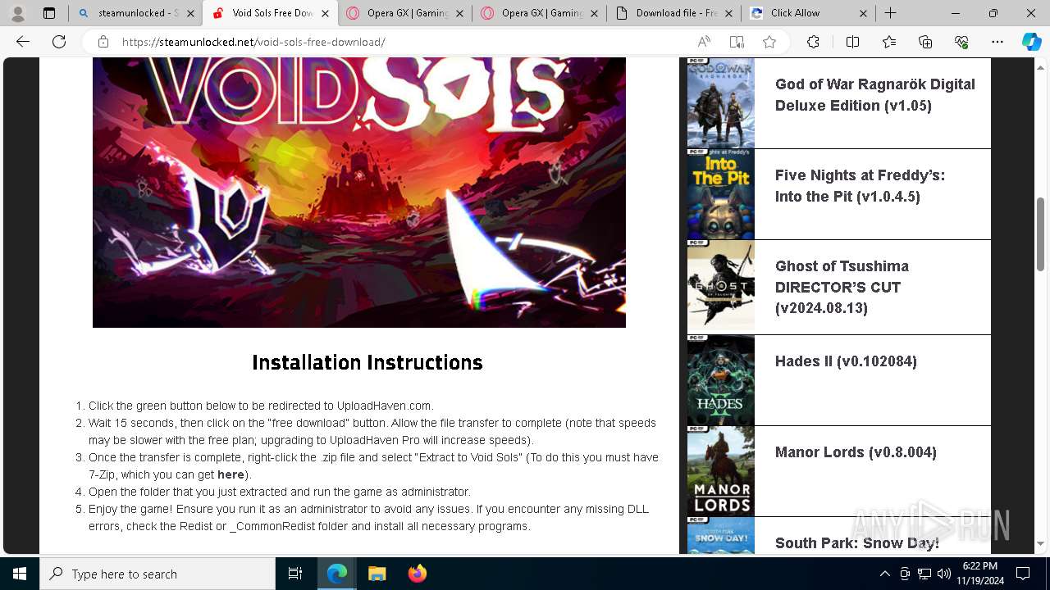Open Firefox on taskbar
Screen dimensions: 1050x590
coord(417,574)
